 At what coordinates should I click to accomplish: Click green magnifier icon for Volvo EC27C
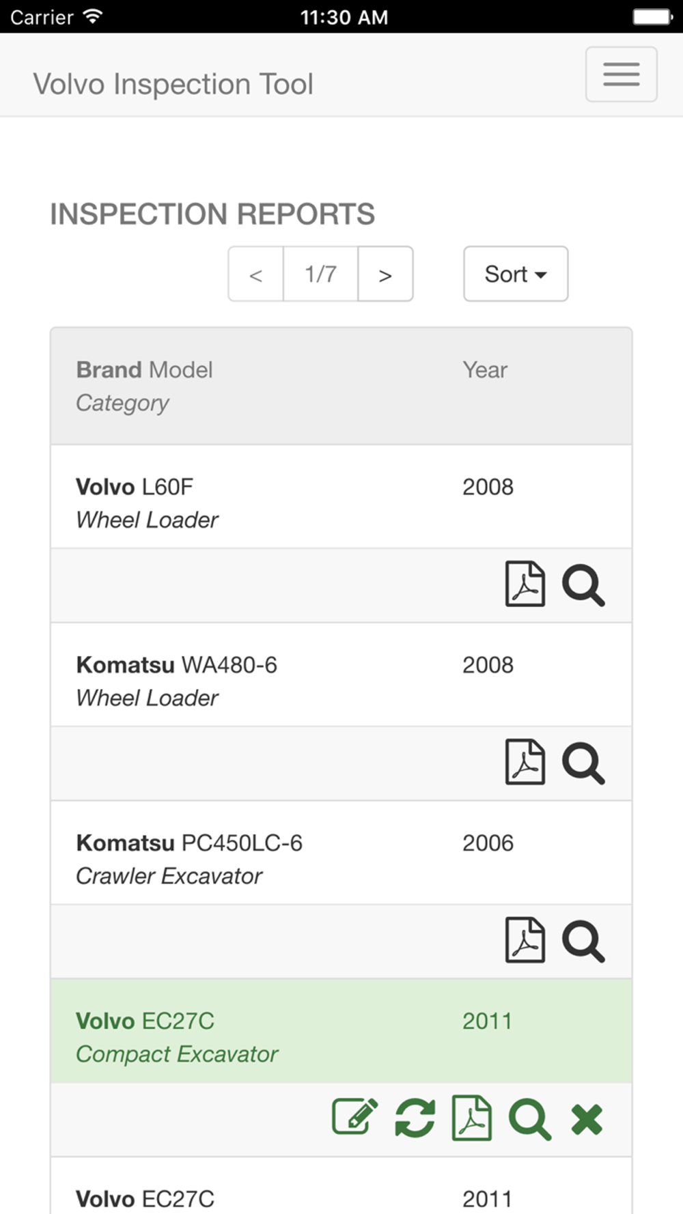coord(530,1120)
